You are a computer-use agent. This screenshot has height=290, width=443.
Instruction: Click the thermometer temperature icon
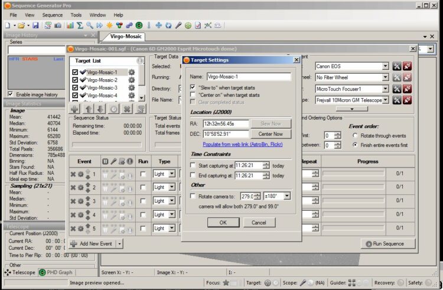(149, 25)
